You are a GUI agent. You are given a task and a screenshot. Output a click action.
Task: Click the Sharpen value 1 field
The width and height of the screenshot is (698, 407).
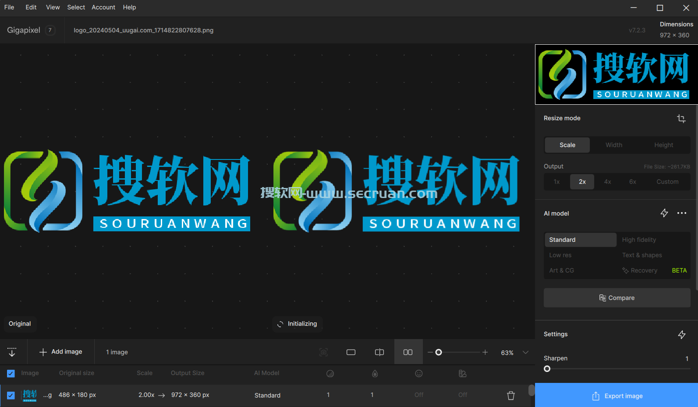pyautogui.click(x=687, y=359)
